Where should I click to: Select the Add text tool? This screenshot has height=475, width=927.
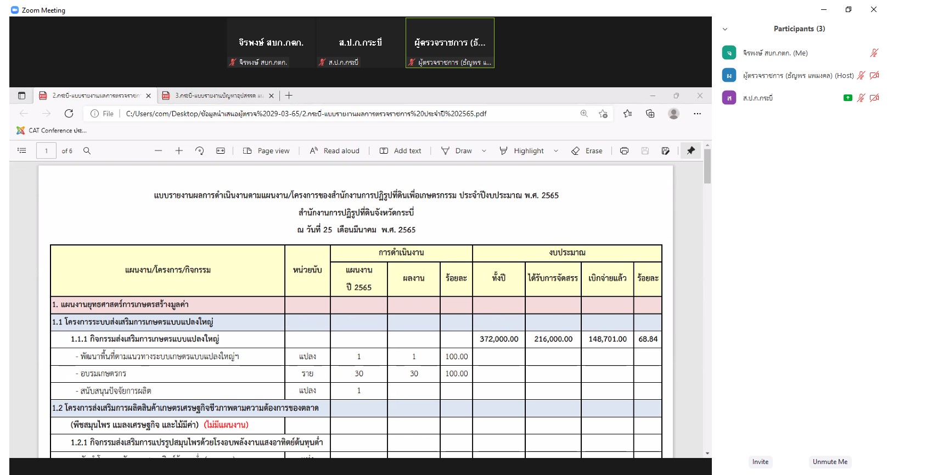[x=401, y=150]
